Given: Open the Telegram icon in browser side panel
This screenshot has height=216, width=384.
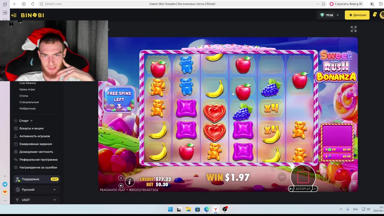Looking at the screenshot, I should click(5, 184).
